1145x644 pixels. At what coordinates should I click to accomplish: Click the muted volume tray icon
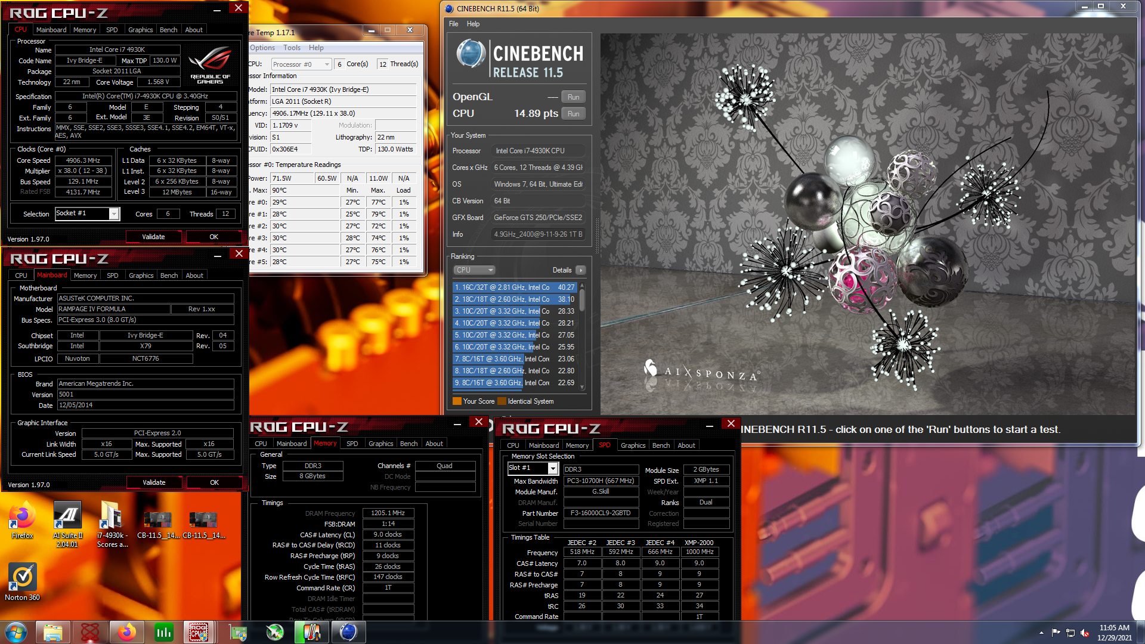coord(1085,633)
